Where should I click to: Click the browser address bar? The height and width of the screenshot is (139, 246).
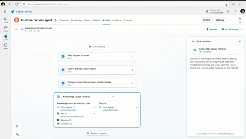[125, 4]
